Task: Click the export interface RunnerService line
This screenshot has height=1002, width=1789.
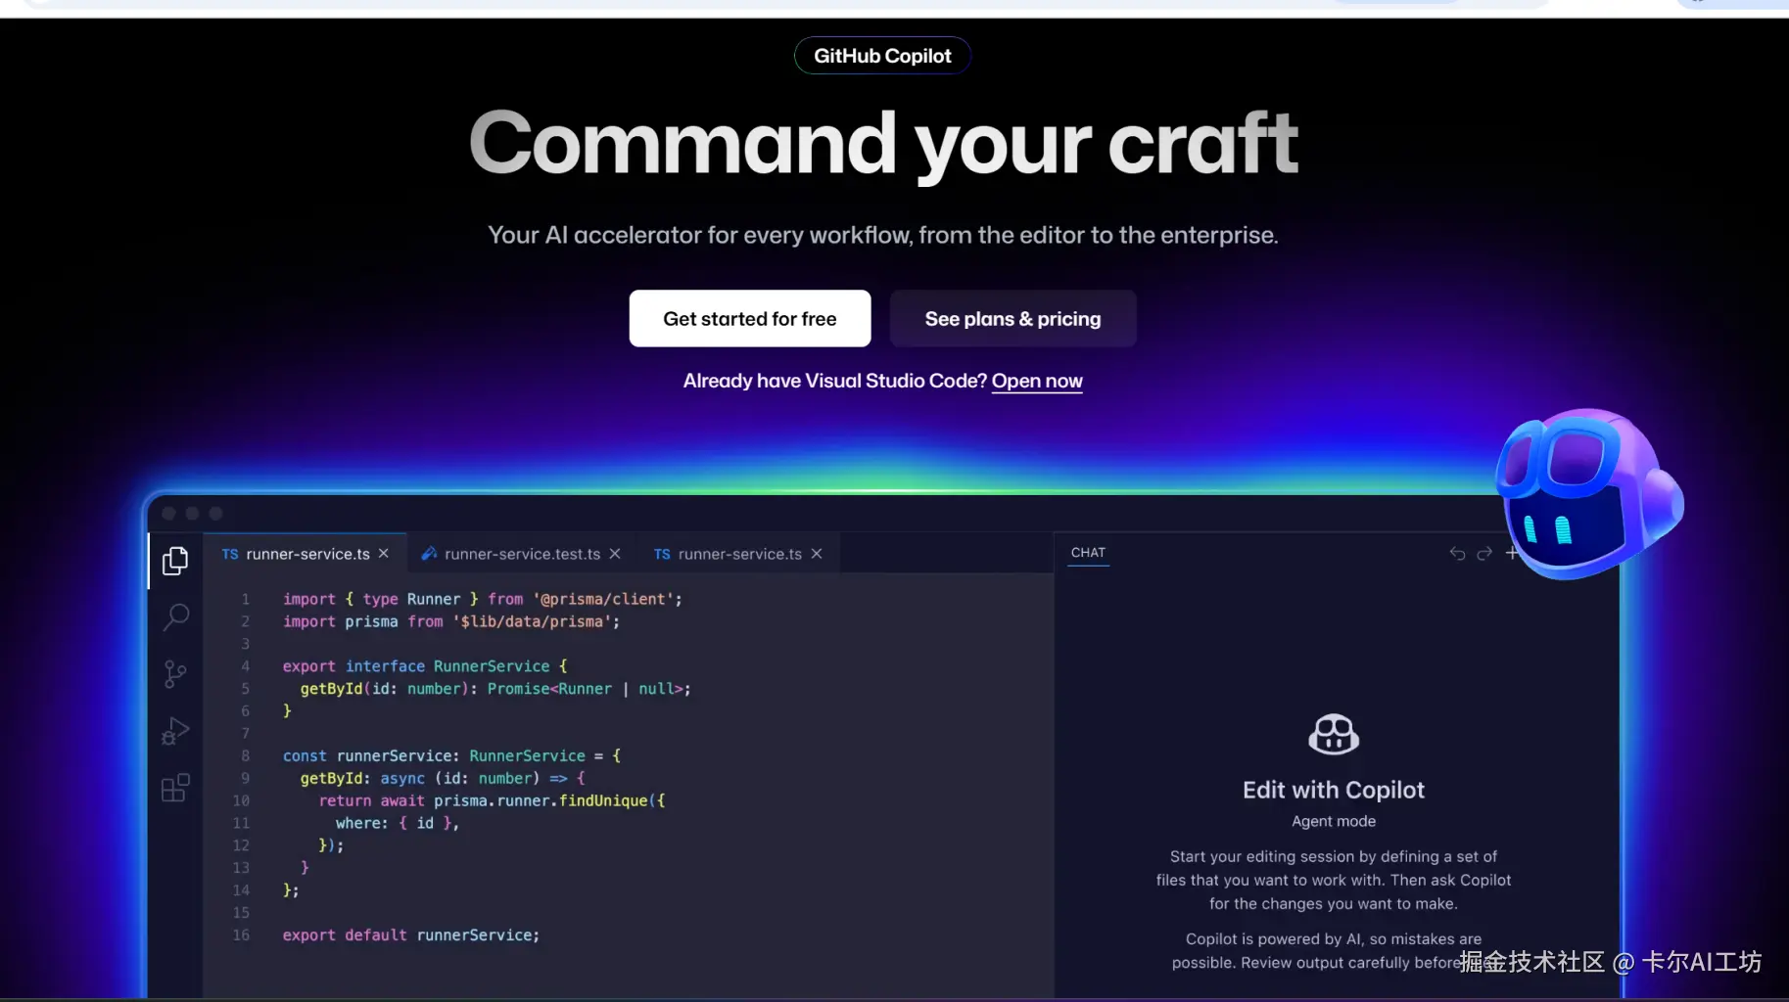Action: click(x=425, y=666)
